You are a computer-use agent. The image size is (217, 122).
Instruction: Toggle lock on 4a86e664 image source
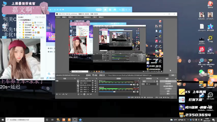(x=95, y=81)
